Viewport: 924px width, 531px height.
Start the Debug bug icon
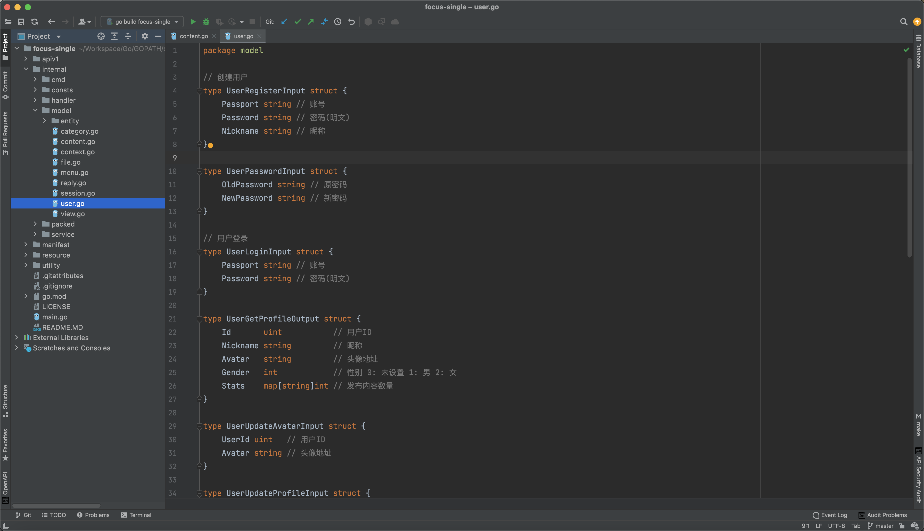(206, 22)
